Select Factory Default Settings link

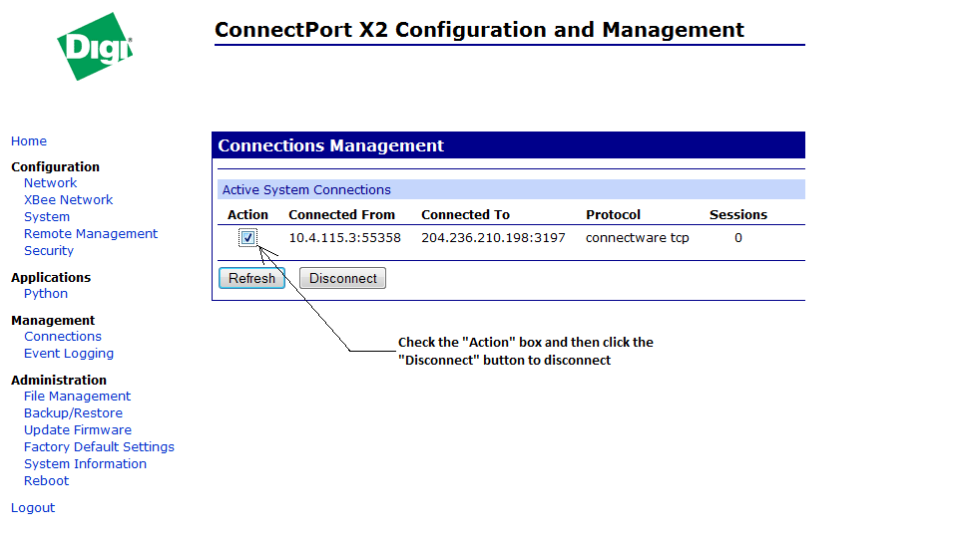(99, 447)
